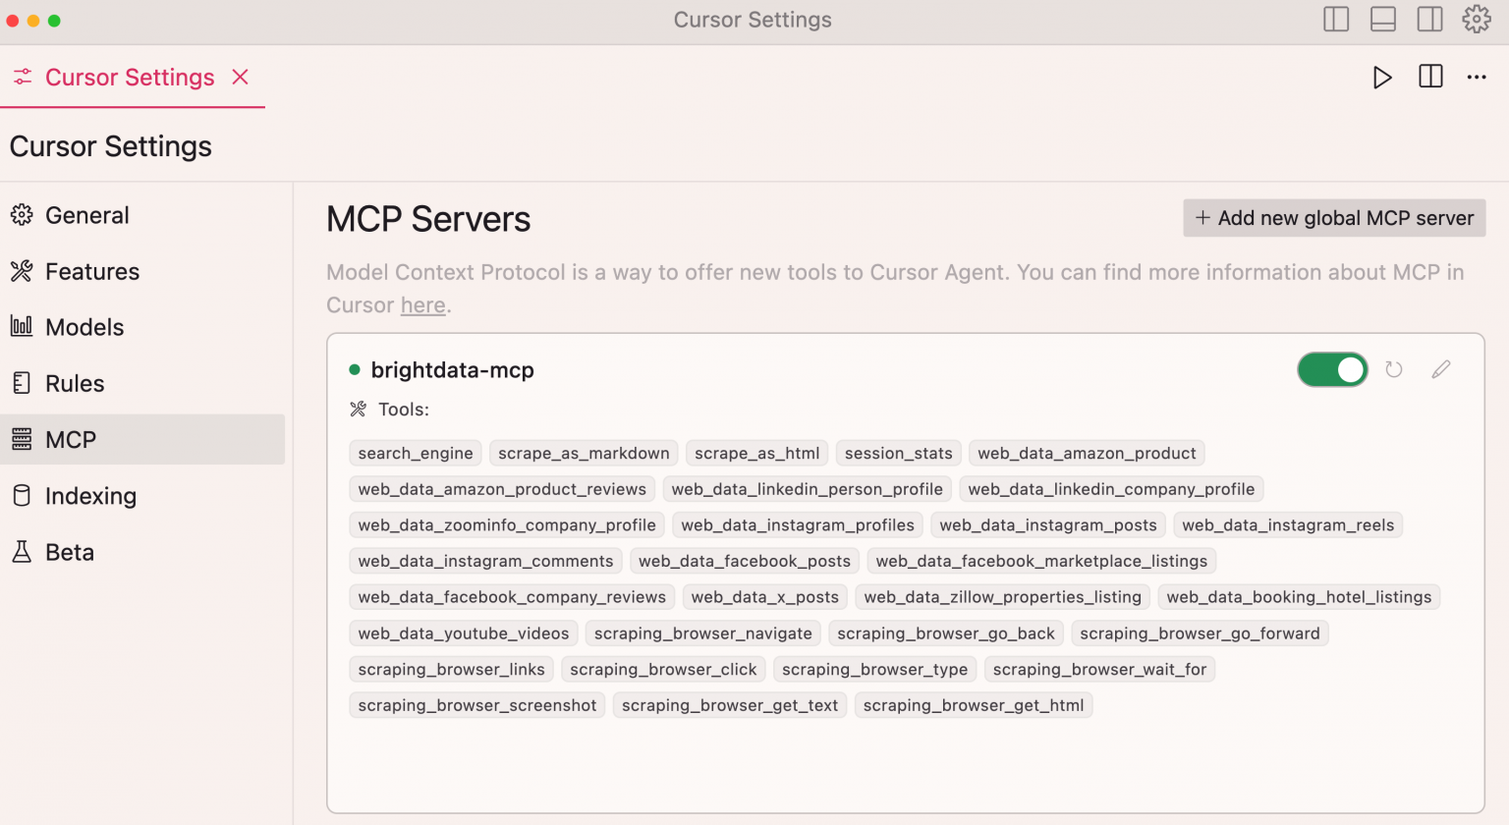Viewport: 1509px width, 825px height.
Task: Click Add new global MCP server
Action: click(x=1333, y=217)
